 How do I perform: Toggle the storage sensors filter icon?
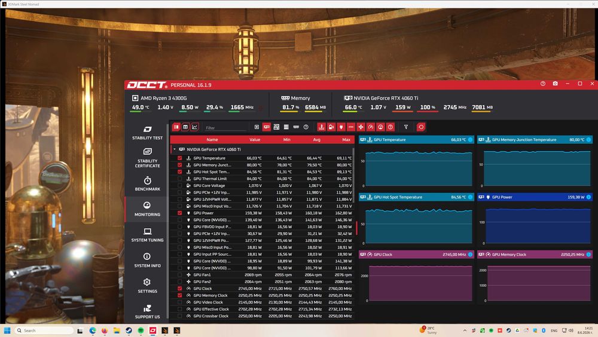[x=286, y=127]
